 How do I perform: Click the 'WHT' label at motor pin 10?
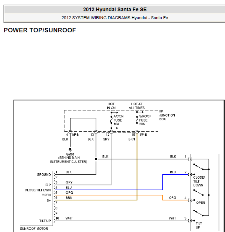(69, 218)
